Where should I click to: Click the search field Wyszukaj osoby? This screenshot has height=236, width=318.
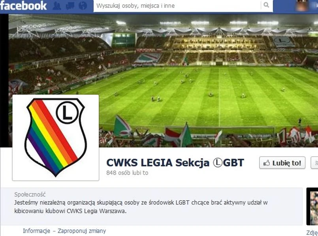tap(177, 6)
